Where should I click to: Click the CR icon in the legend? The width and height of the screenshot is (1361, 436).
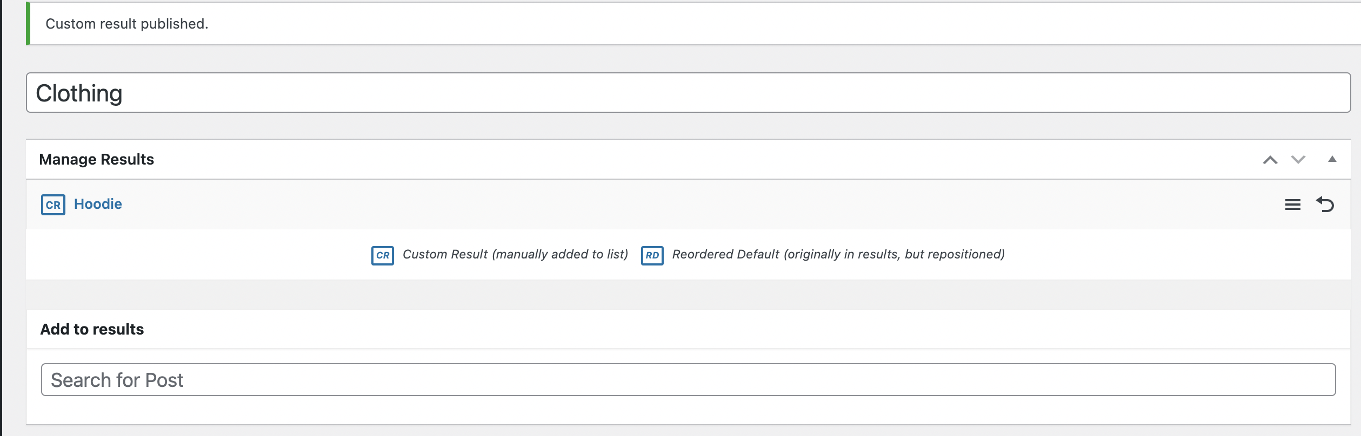pos(383,255)
